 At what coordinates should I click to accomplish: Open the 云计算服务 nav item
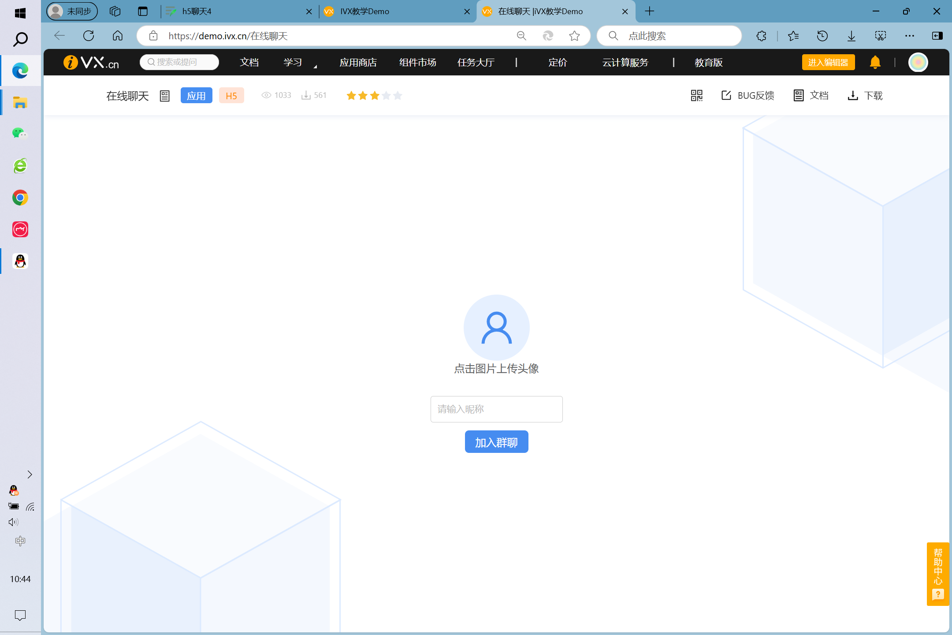[x=625, y=62]
